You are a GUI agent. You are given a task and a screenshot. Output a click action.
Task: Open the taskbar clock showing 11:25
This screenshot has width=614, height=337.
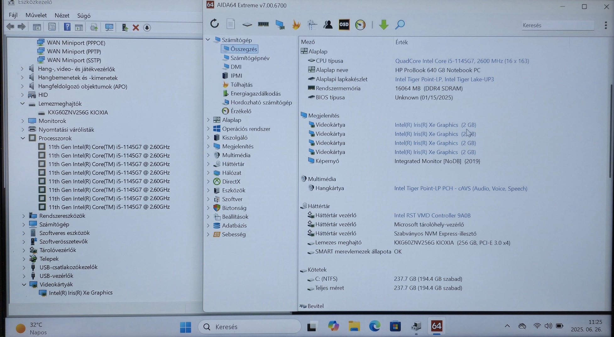[586, 326]
